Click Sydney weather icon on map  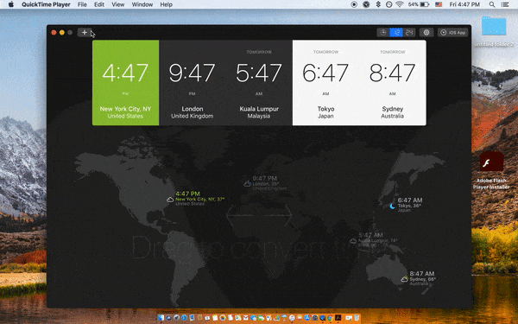pyautogui.click(x=405, y=279)
